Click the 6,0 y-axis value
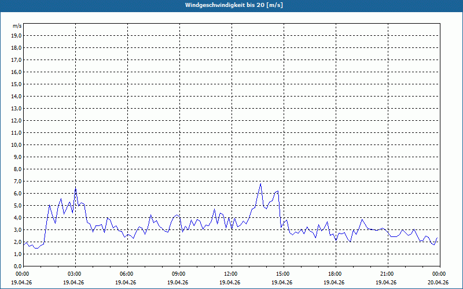 17,193
